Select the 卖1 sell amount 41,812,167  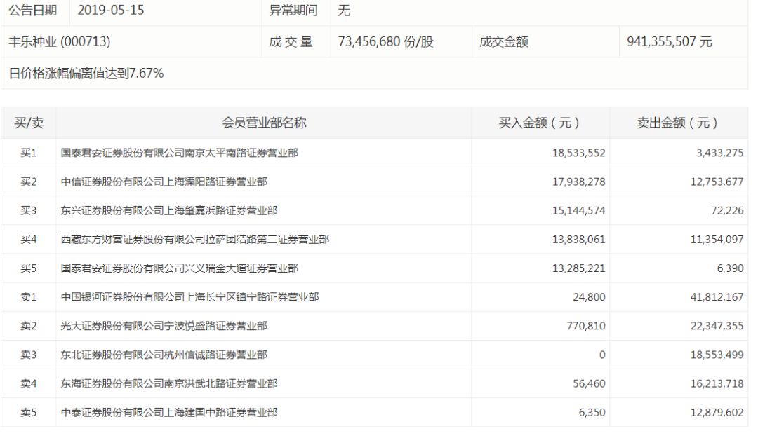coord(717,297)
